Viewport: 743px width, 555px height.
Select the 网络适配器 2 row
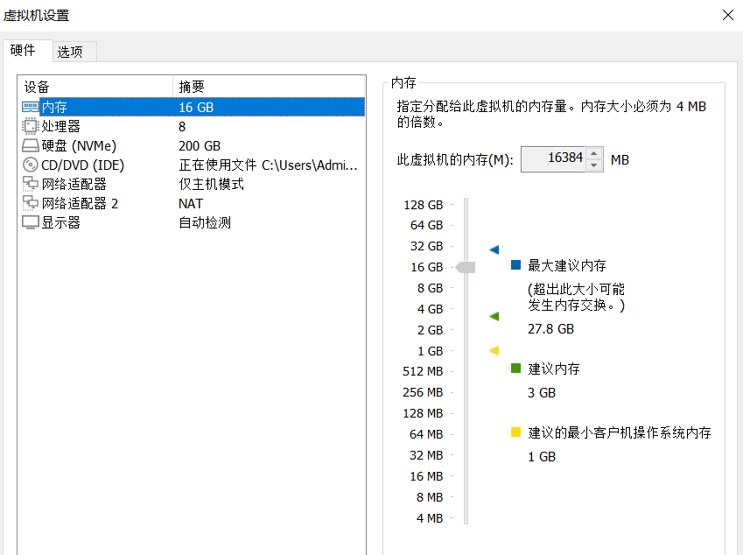[x=193, y=203]
